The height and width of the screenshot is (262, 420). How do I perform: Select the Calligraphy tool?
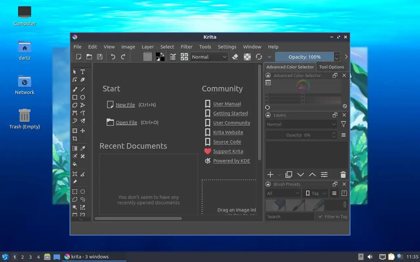point(83,80)
